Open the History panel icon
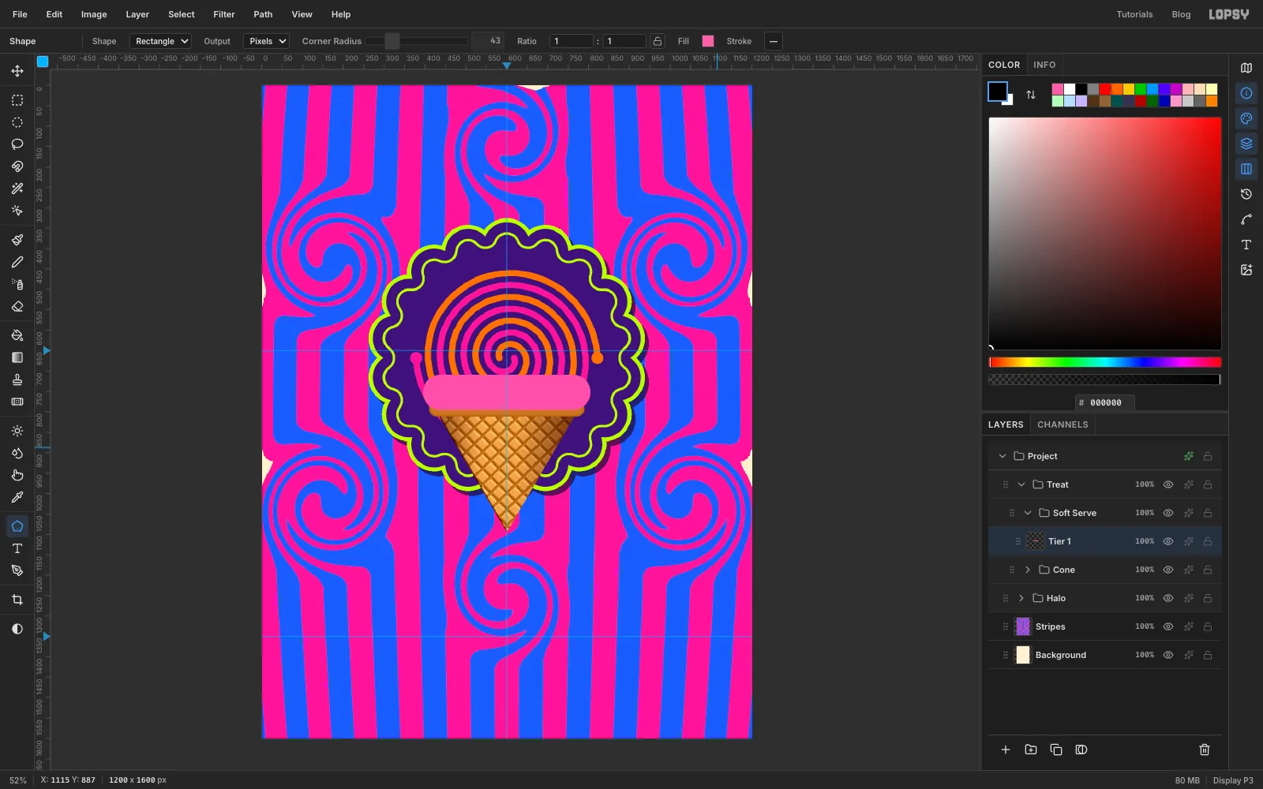 (1246, 194)
